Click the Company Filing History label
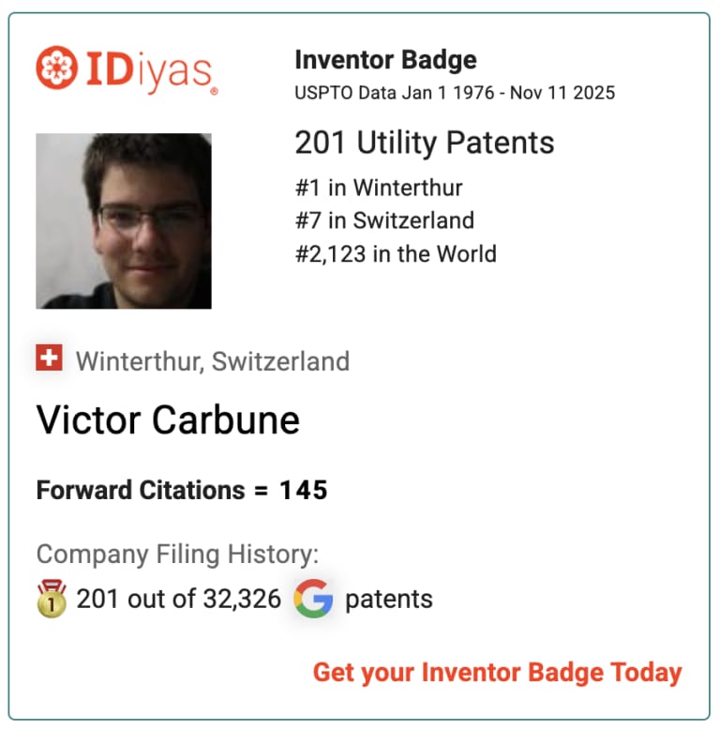 pyautogui.click(x=178, y=555)
